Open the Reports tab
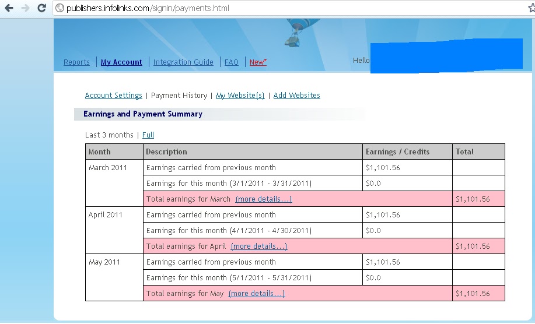 (76, 62)
